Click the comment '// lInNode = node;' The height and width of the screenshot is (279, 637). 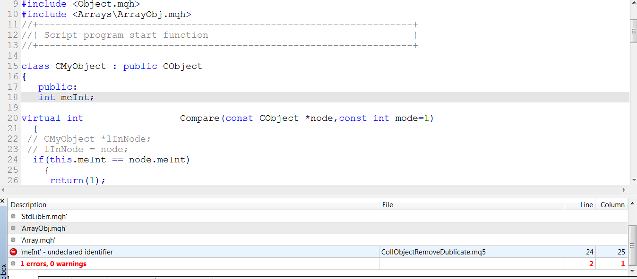[x=77, y=149]
